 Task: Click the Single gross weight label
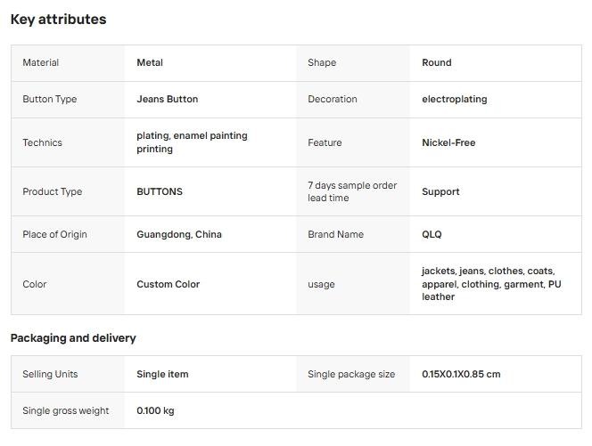pyautogui.click(x=66, y=411)
